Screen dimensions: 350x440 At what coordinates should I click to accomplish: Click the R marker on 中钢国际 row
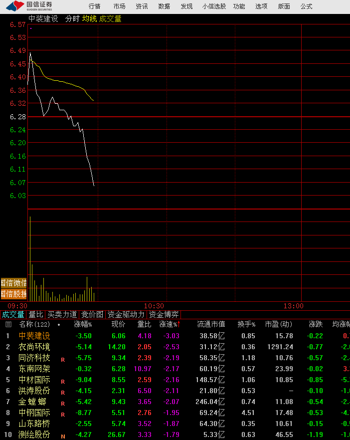pyautogui.click(x=63, y=415)
